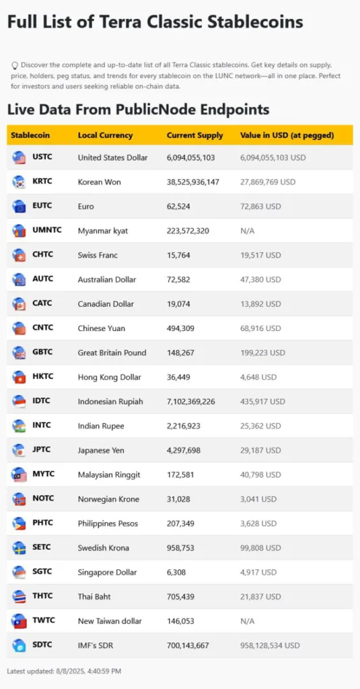Screen dimensions: 360x689
Task: Select the Malaysian Ringgit row
Action: [180, 474]
